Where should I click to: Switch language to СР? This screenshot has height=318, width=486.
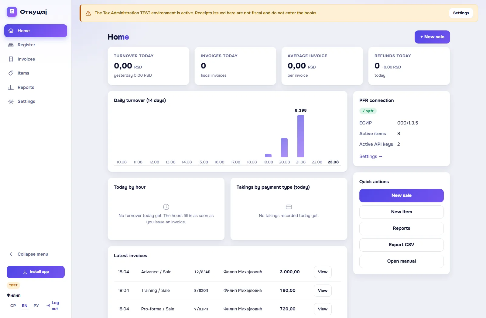pyautogui.click(x=13, y=306)
